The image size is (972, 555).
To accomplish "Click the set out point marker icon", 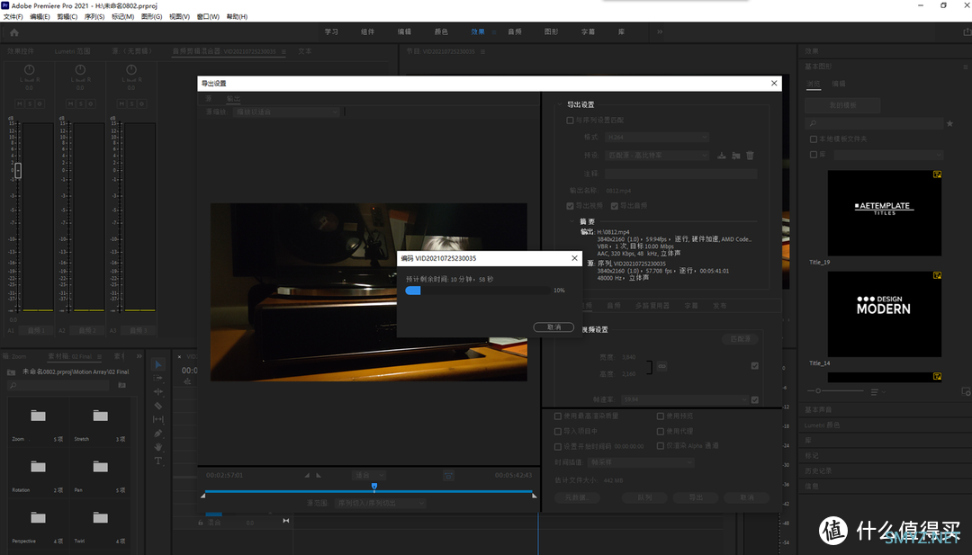I will pyautogui.click(x=319, y=475).
